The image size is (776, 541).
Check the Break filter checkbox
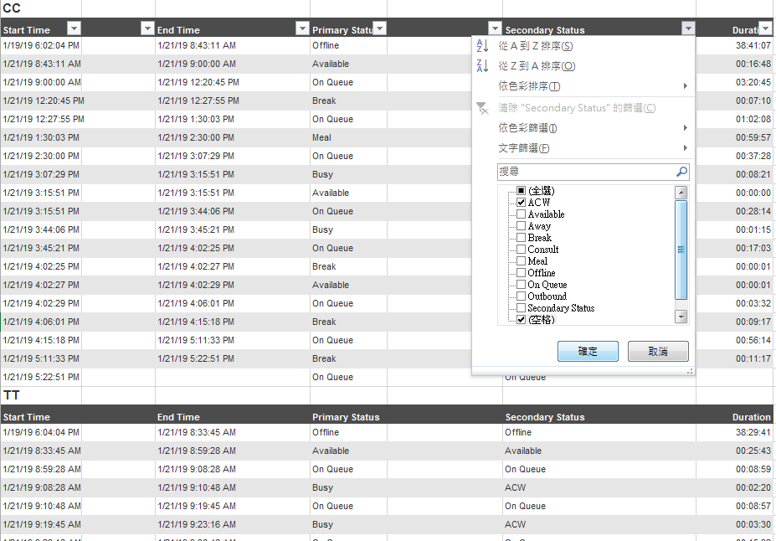tap(522, 238)
